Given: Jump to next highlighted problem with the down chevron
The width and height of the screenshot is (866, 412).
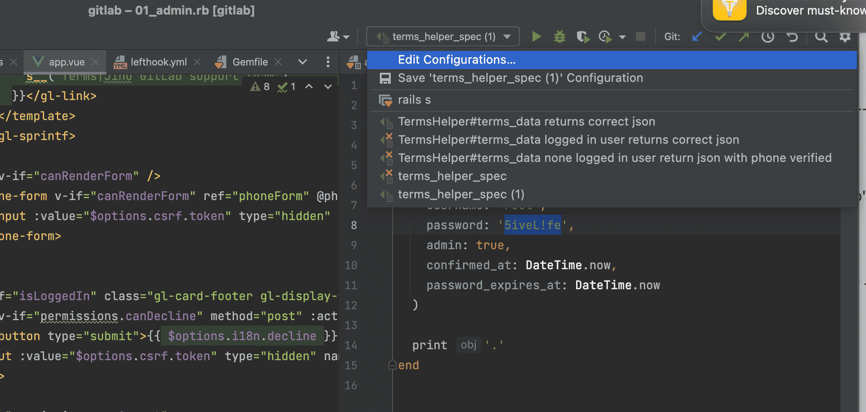Looking at the screenshot, I should 328,86.
